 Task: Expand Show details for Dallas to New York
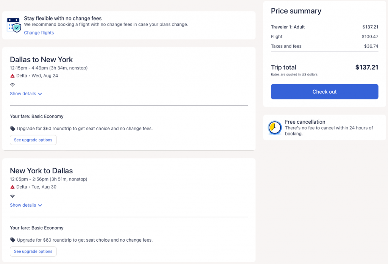click(x=23, y=94)
